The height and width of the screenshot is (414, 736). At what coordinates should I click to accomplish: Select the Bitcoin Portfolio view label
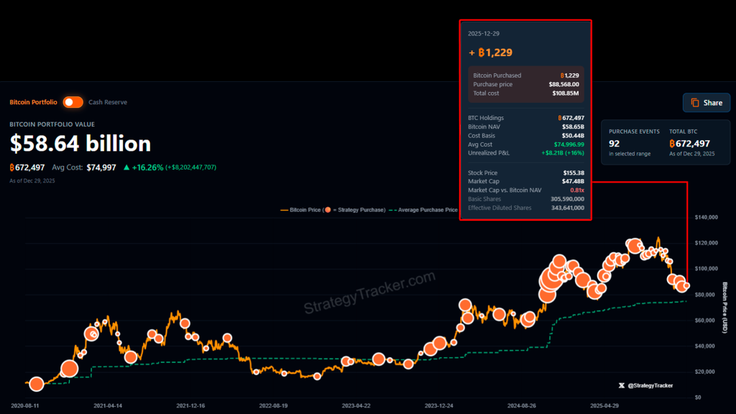coord(33,102)
